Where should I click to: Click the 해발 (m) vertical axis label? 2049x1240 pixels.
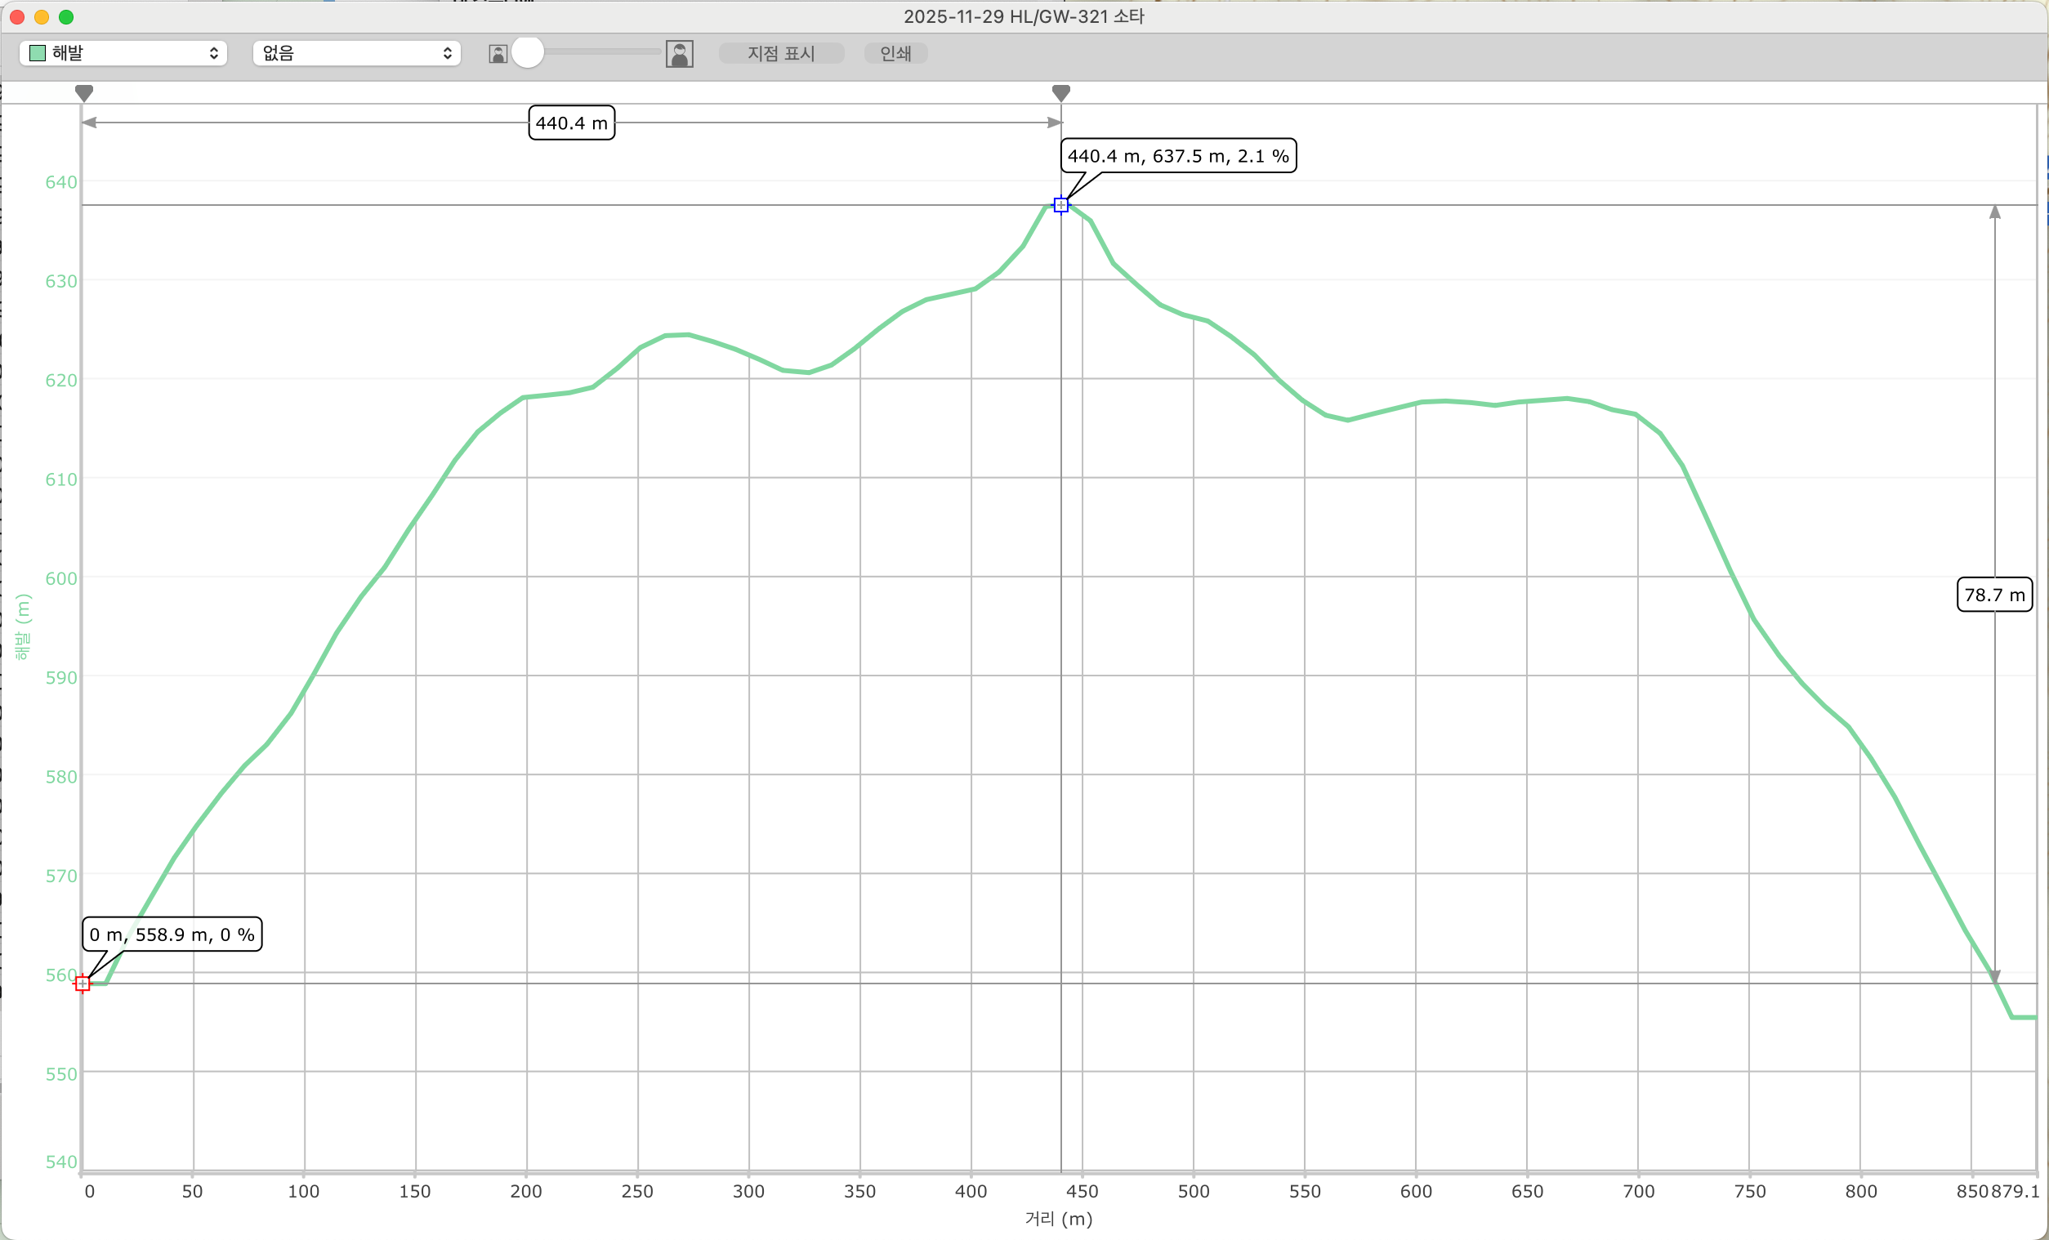pyautogui.click(x=23, y=627)
